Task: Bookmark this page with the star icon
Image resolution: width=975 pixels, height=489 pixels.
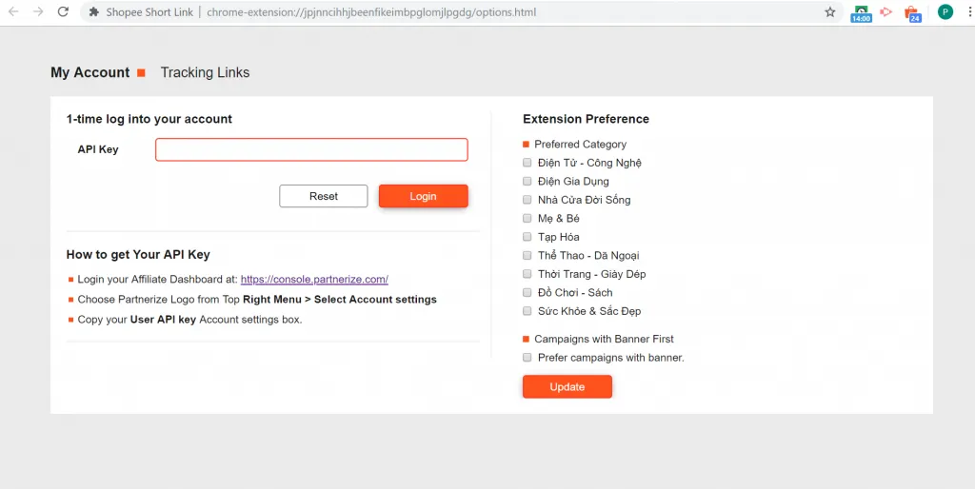Action: (x=830, y=11)
